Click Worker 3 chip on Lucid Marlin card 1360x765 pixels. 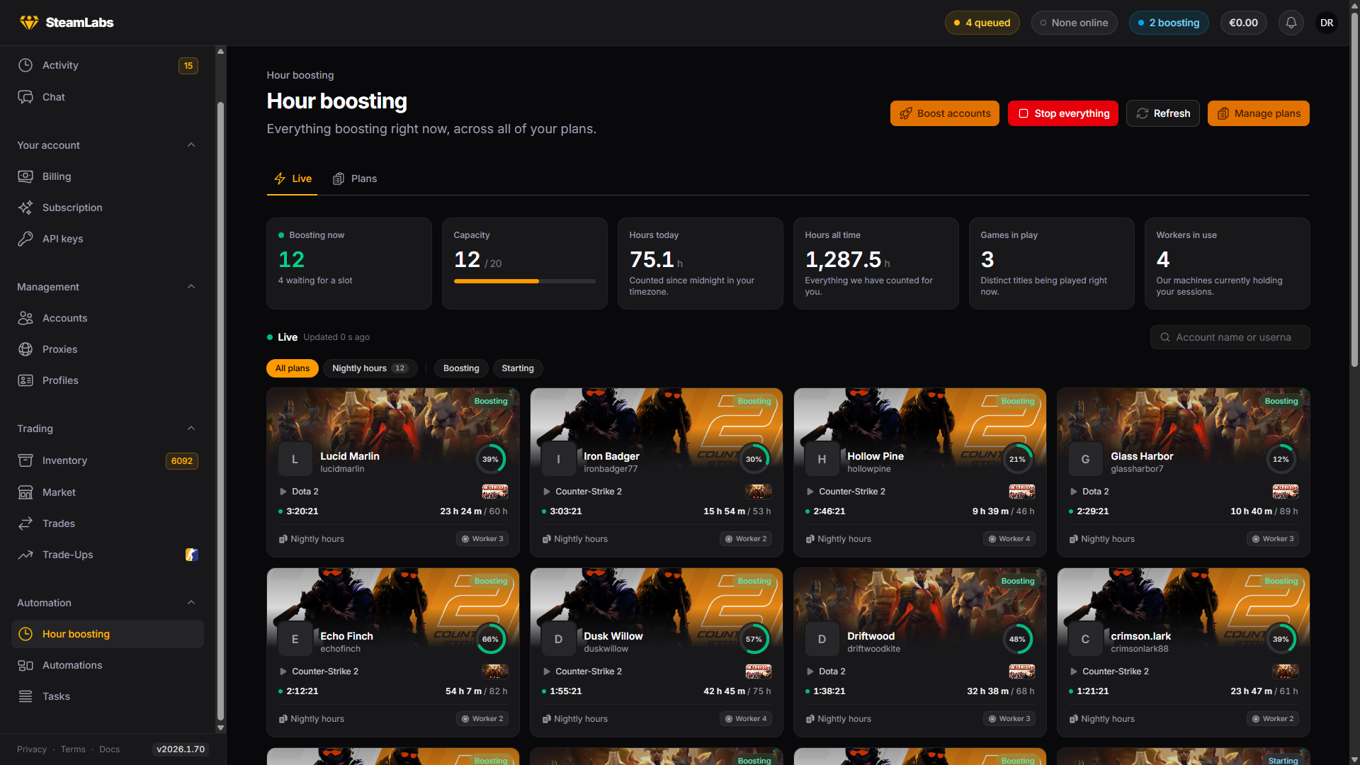pos(482,539)
